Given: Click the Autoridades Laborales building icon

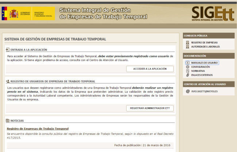Looking at the screenshot, I should click(187, 47).
